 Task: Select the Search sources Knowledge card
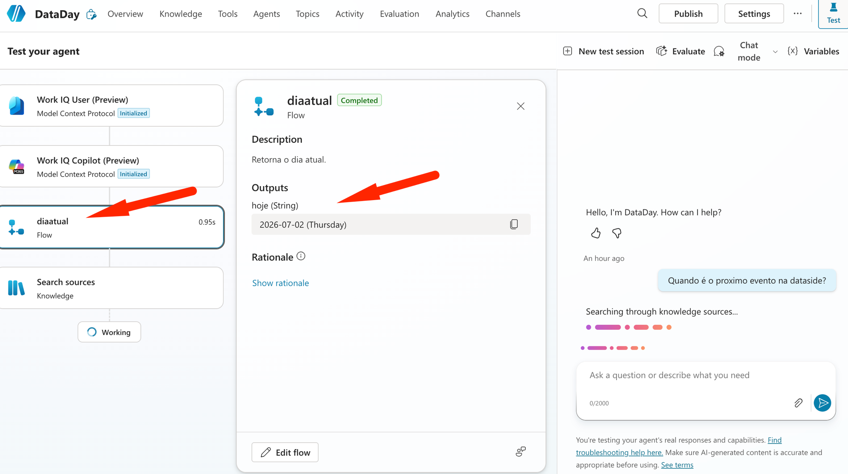[x=111, y=288]
